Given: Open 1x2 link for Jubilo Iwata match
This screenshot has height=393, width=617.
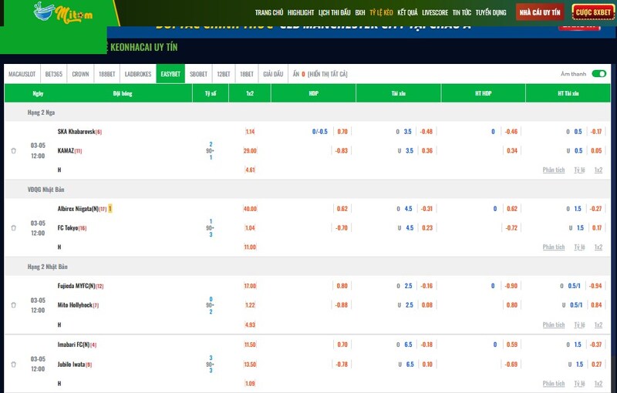Looking at the screenshot, I should click(x=598, y=383).
